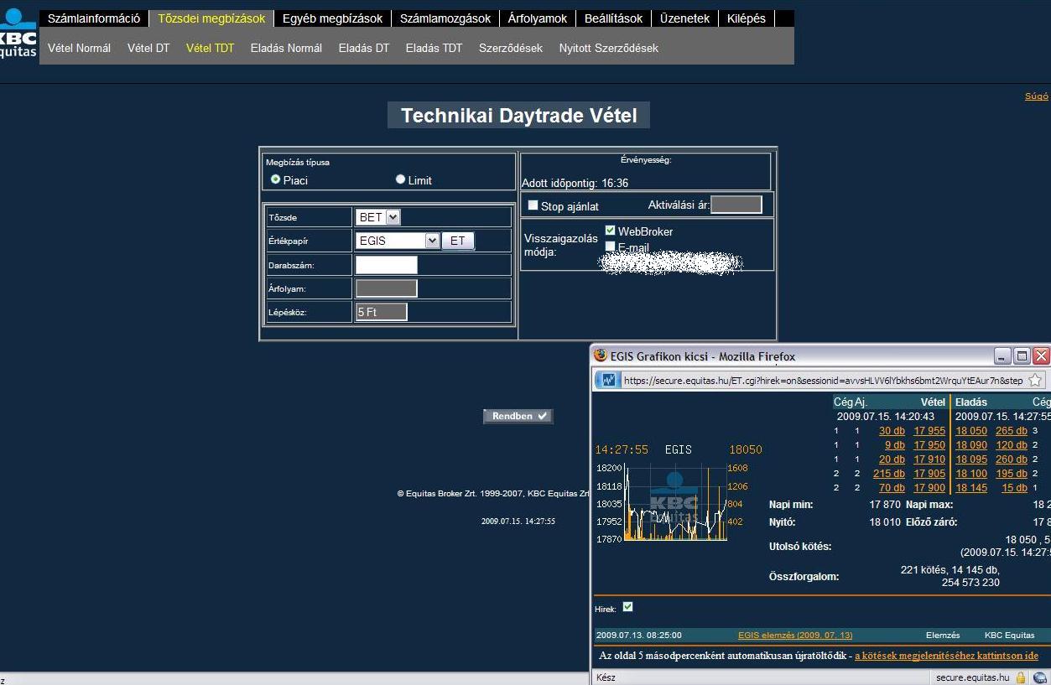This screenshot has width=1051, height=685.
Task: Click the 17 900 buy price link
Action: [929, 488]
